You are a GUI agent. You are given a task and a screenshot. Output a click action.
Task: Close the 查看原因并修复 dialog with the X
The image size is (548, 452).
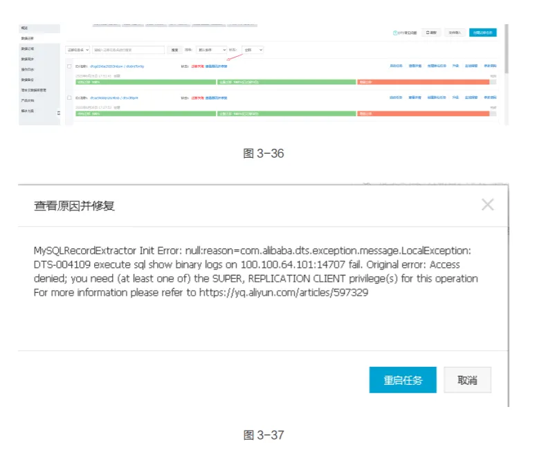tap(488, 204)
